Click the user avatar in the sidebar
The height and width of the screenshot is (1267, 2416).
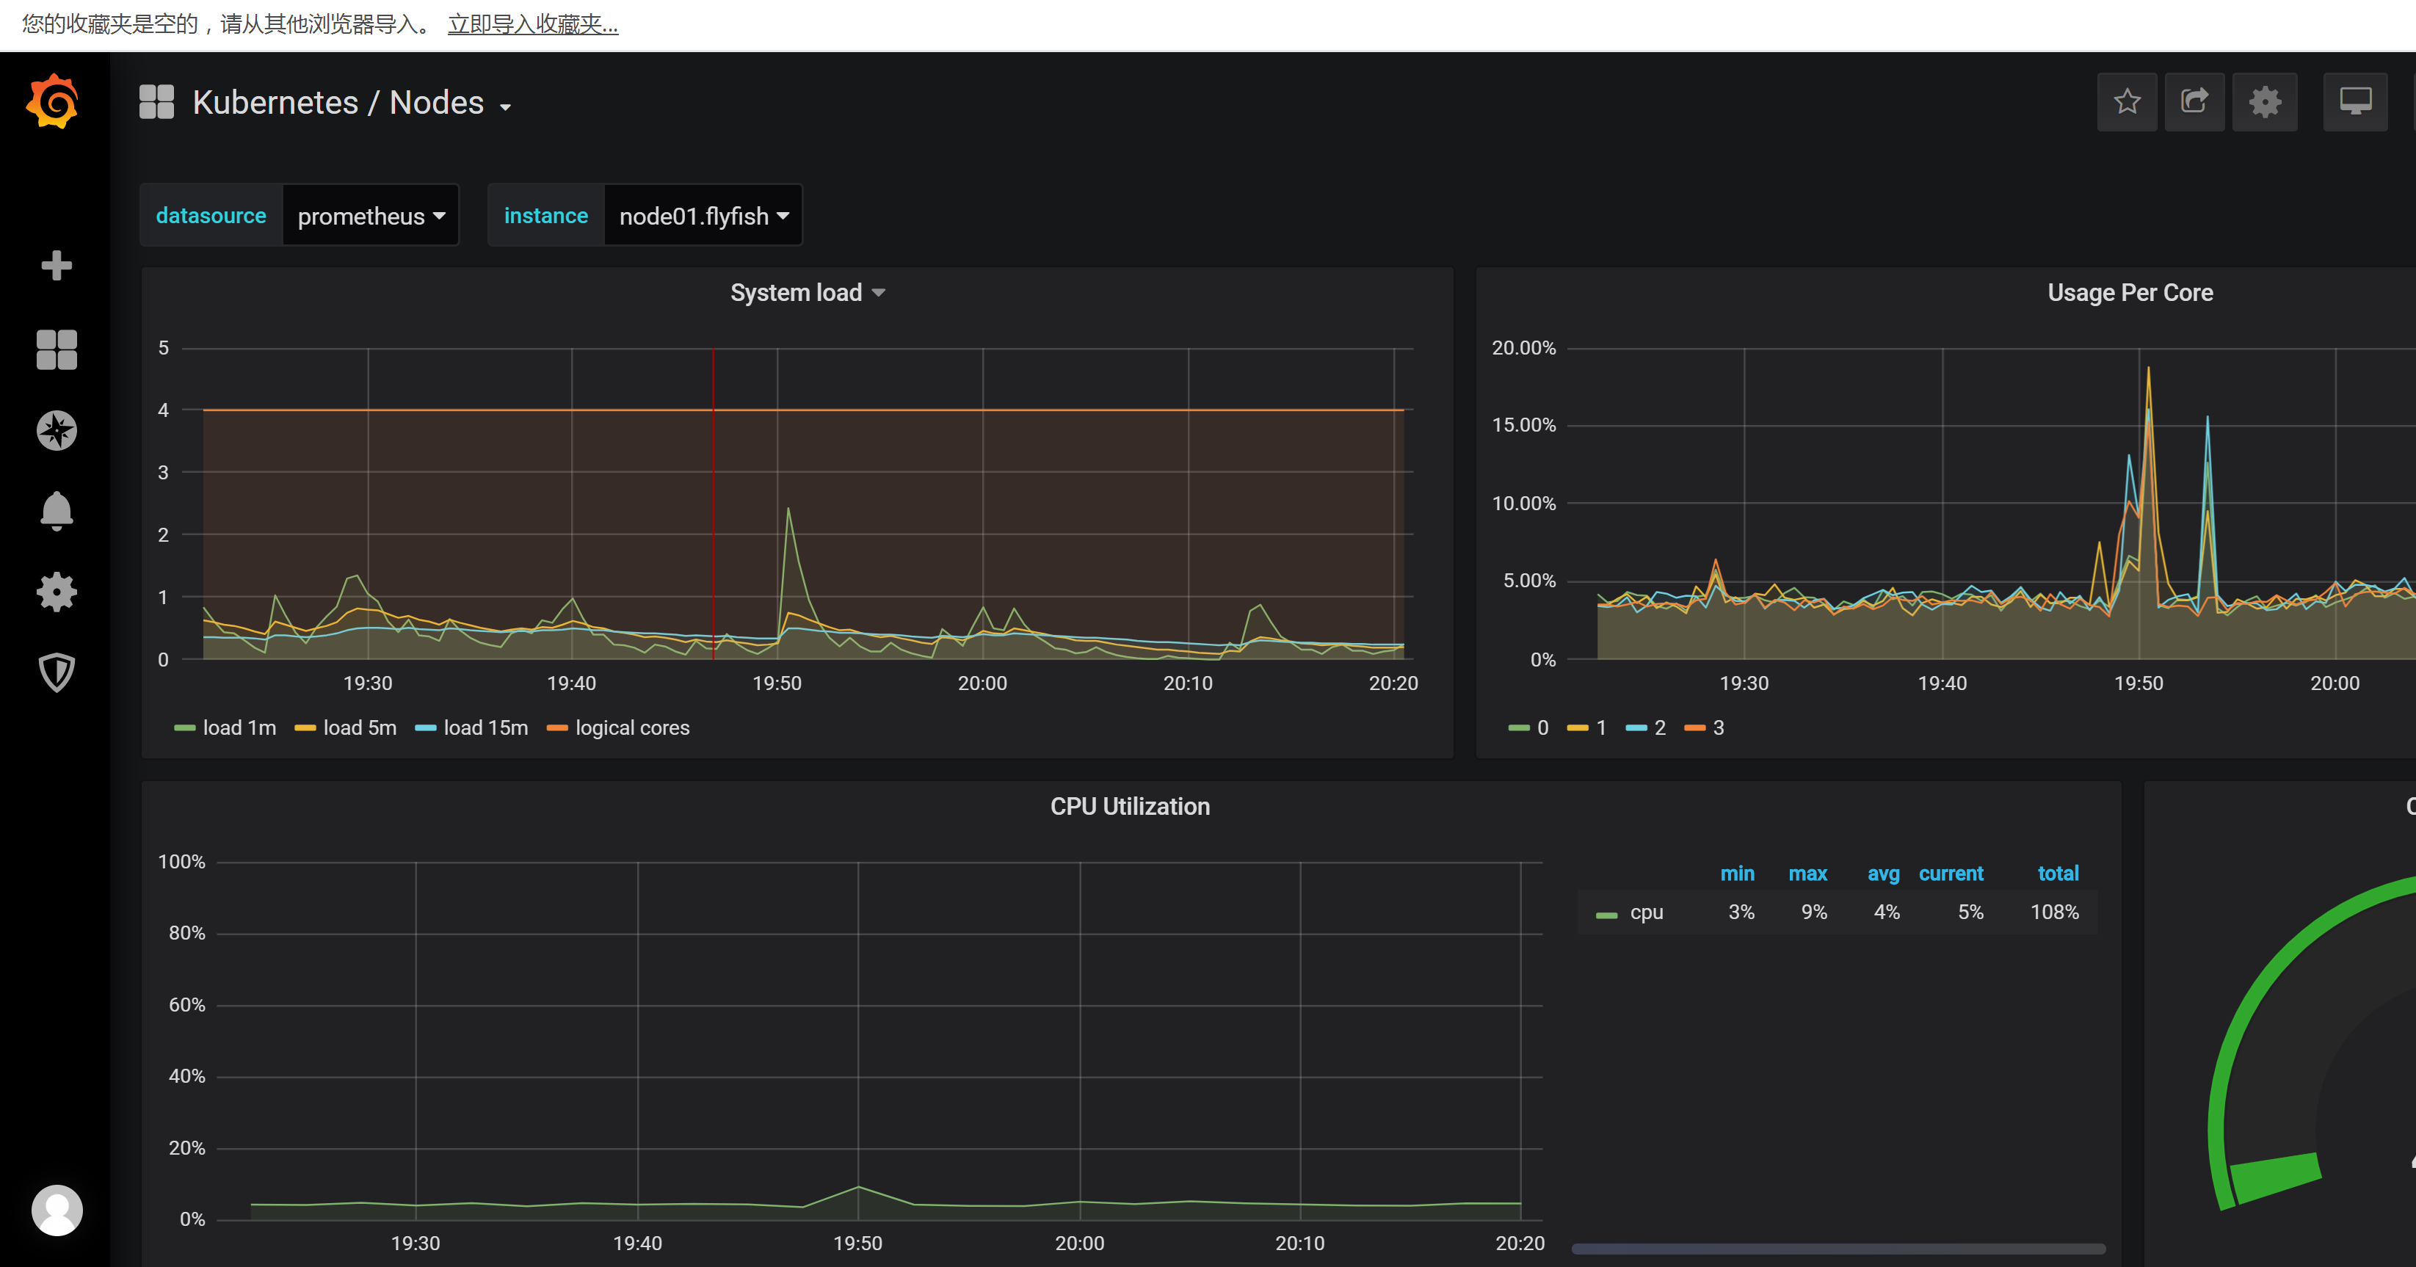pos(57,1210)
